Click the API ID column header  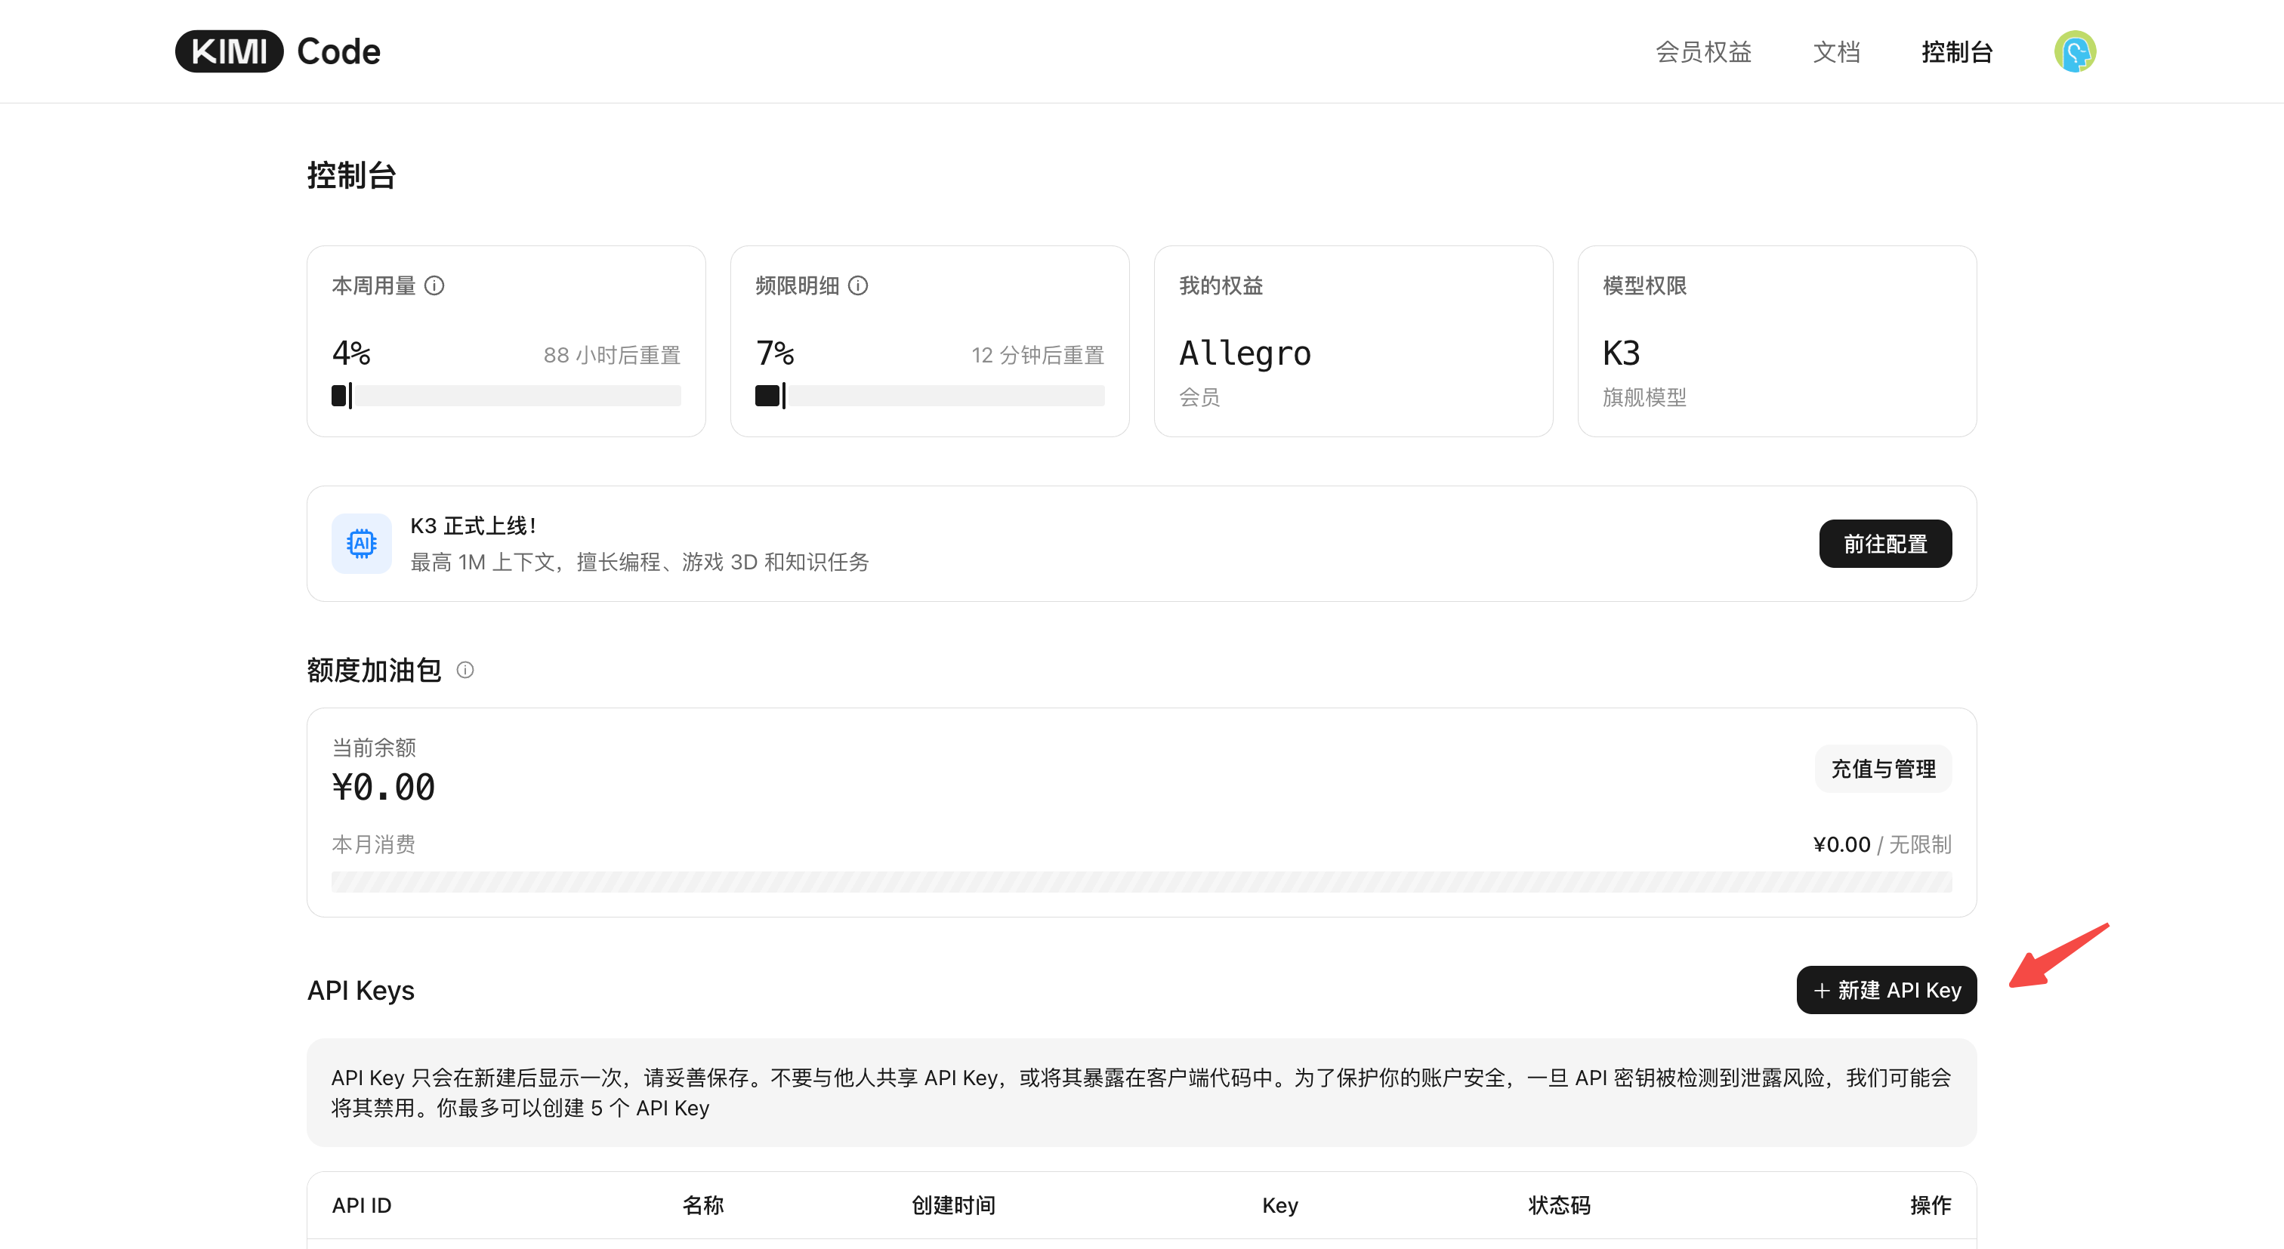coord(362,1204)
